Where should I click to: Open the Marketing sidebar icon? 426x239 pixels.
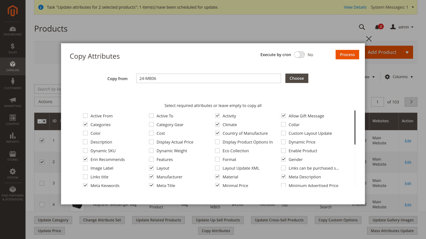13,102
